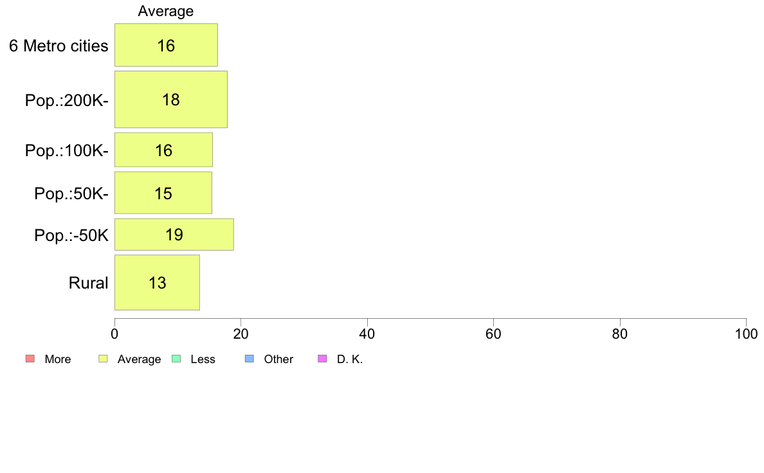Click the 6 Metro cities axis label

pos(59,46)
